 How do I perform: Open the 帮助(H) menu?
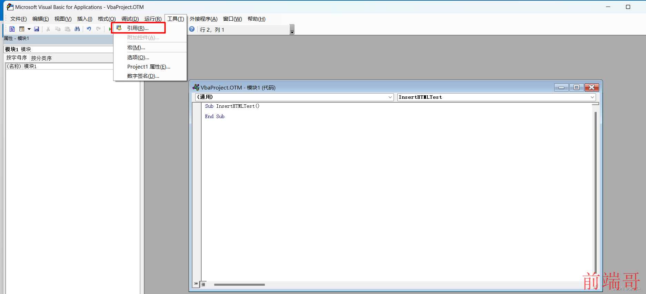pyautogui.click(x=256, y=19)
